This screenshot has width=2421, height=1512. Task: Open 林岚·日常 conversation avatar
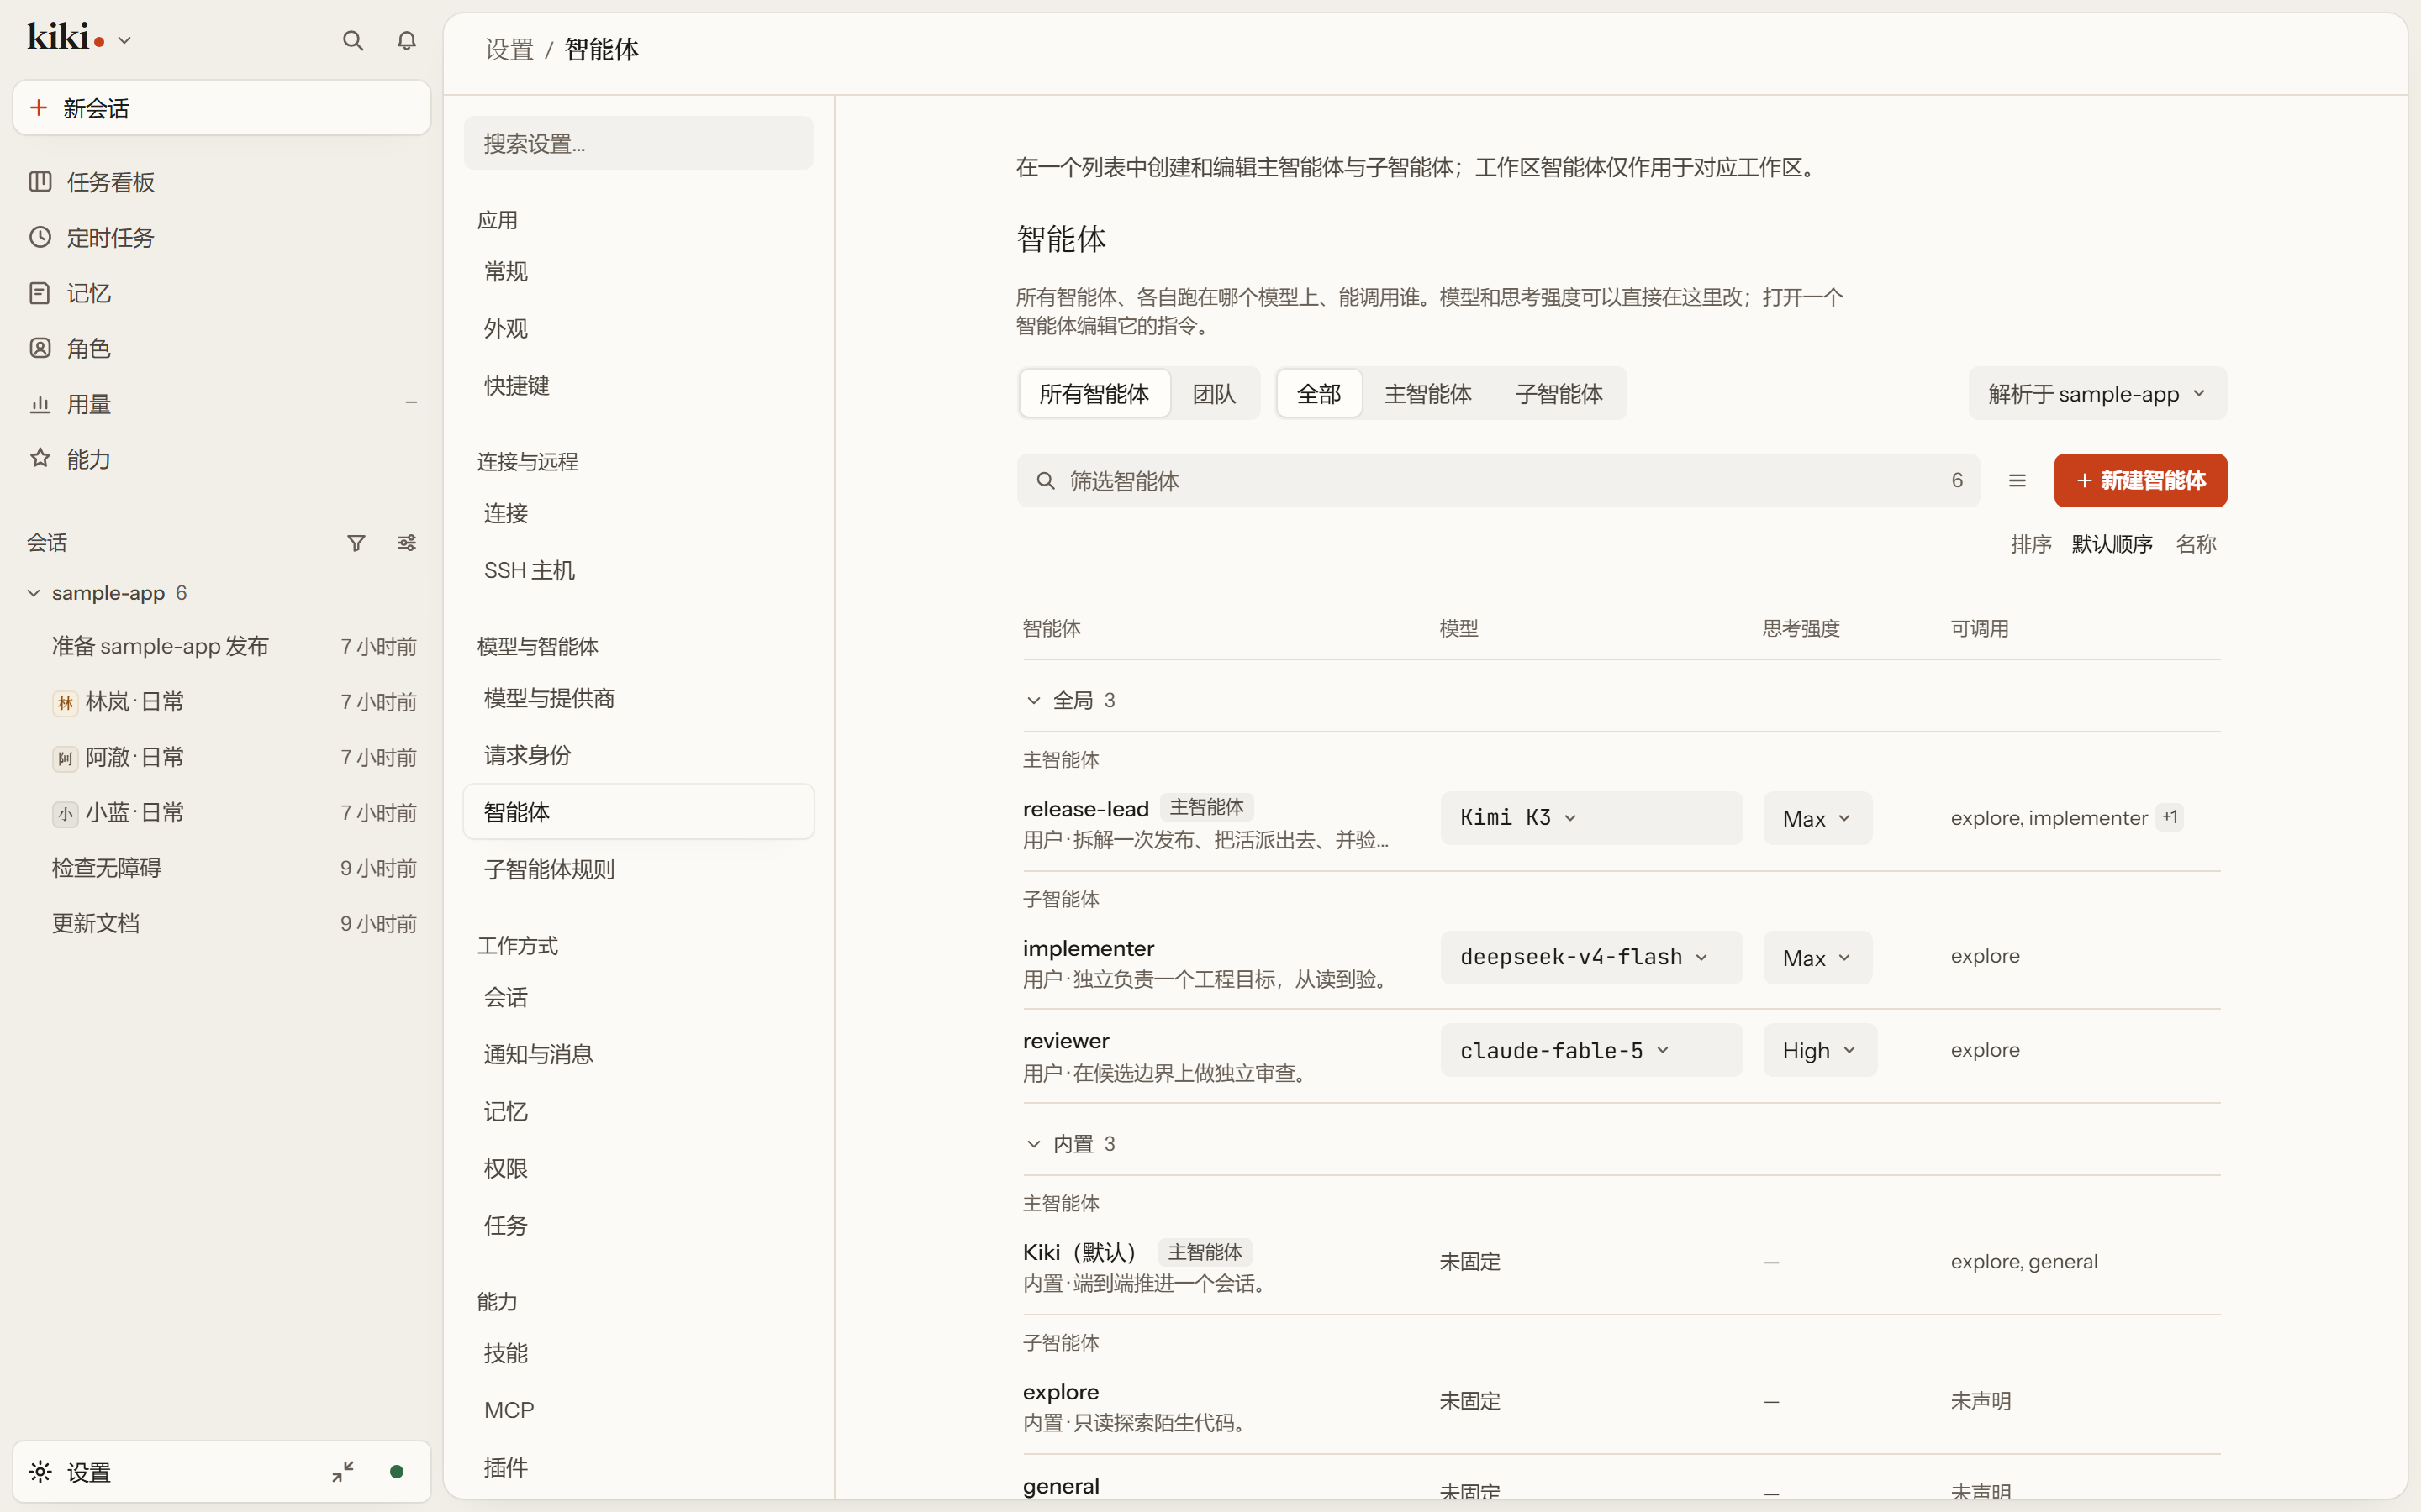65,703
